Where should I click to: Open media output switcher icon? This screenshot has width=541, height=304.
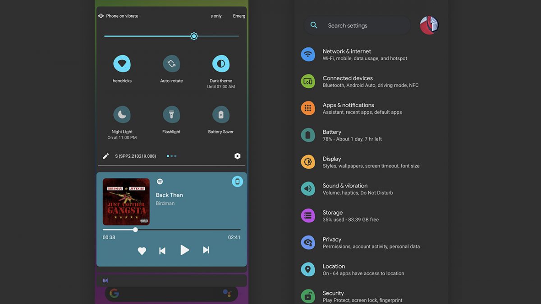pyautogui.click(x=237, y=181)
